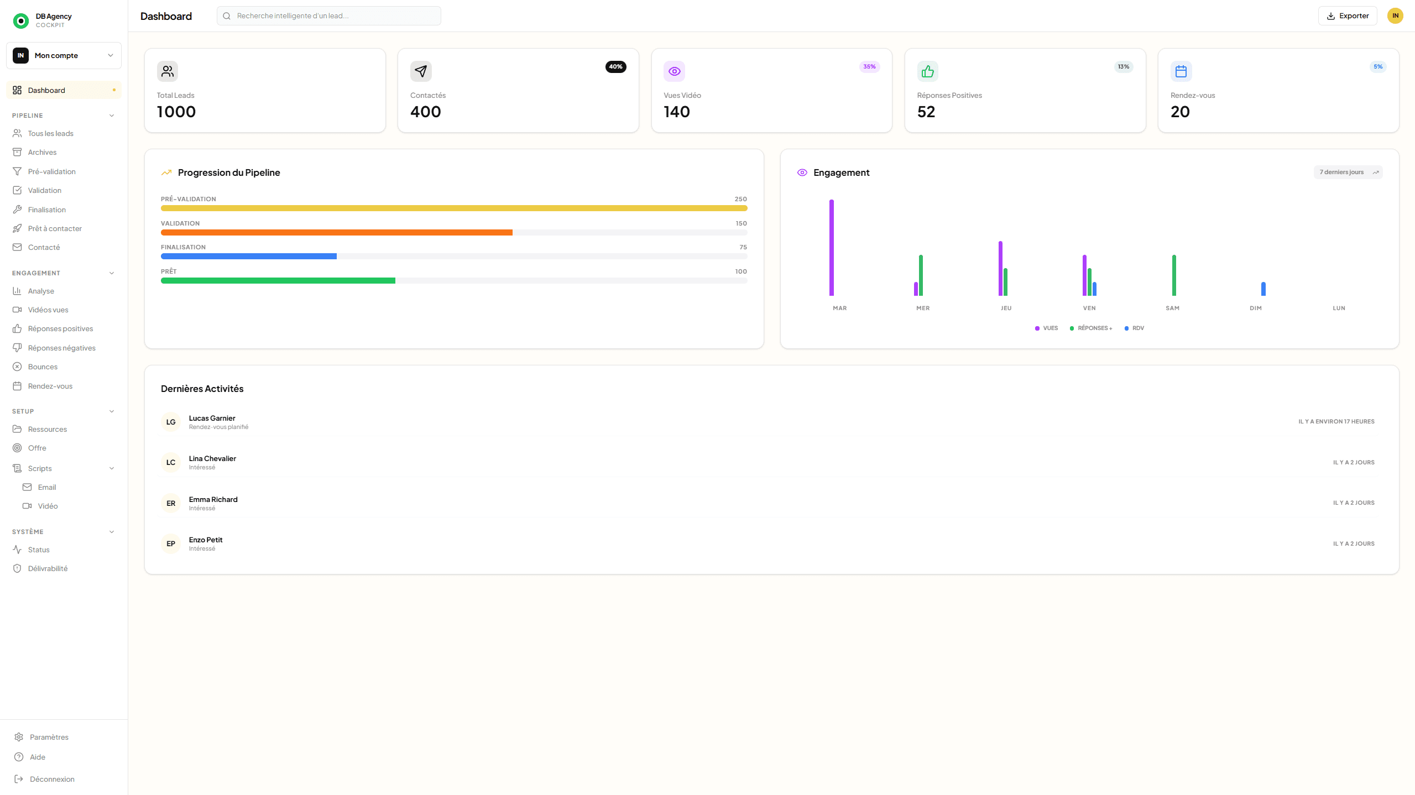Click the Exporter button
This screenshot has height=795, width=1415.
(x=1348, y=15)
